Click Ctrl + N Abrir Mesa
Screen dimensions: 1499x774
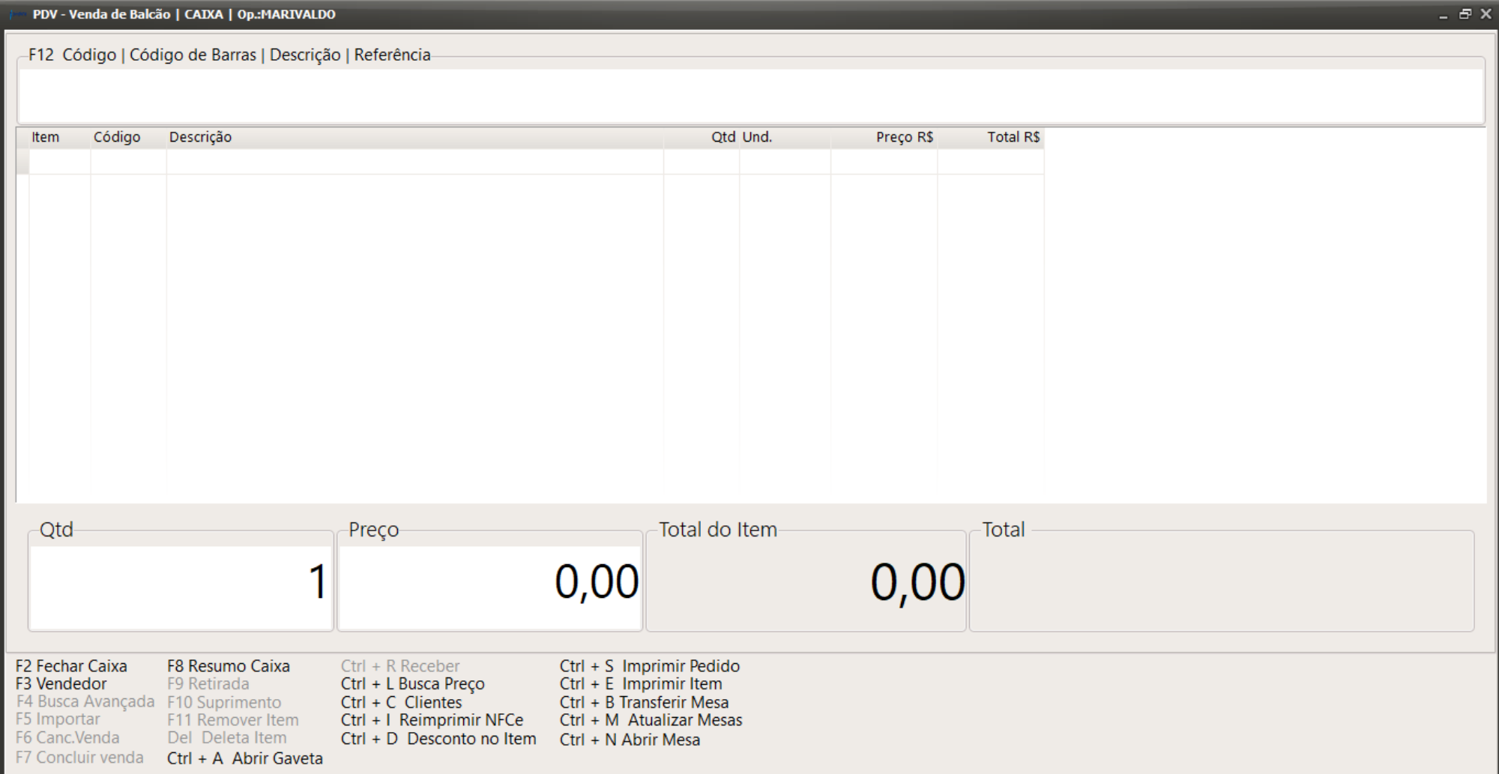click(630, 740)
